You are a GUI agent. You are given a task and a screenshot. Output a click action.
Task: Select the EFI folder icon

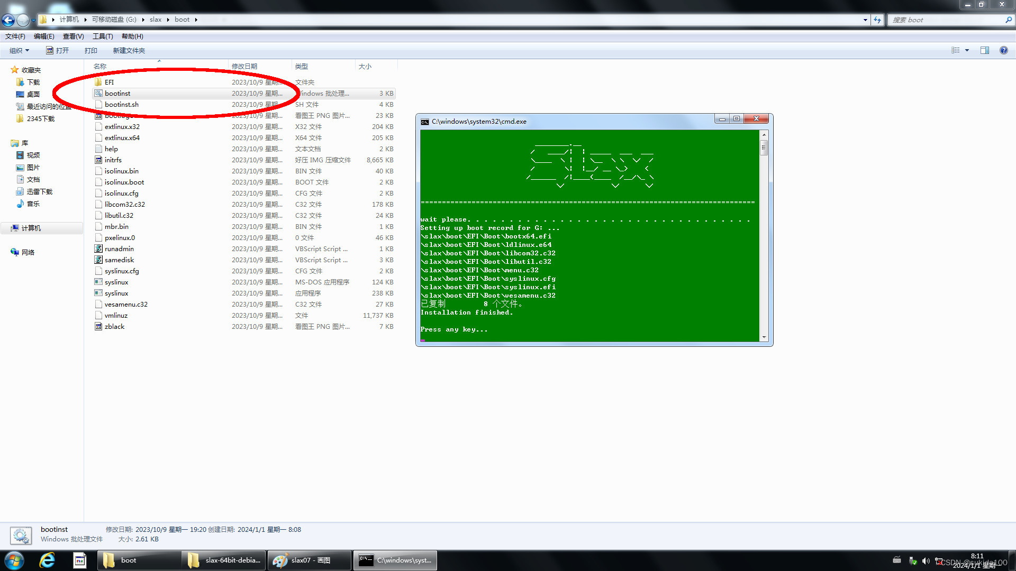click(98, 82)
